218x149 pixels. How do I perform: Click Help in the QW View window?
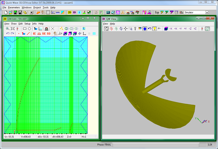point(112,24)
